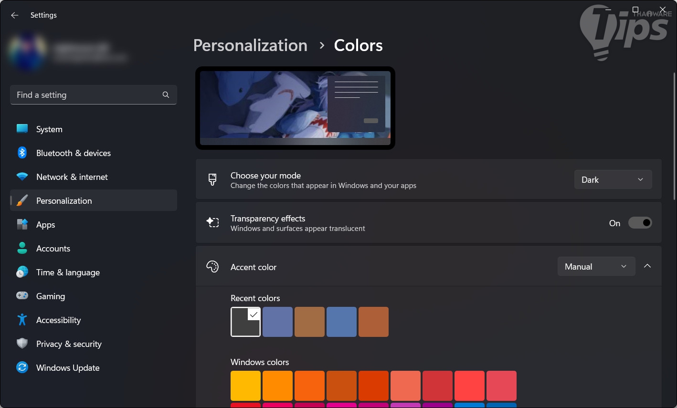Image resolution: width=677 pixels, height=408 pixels.
Task: Click the desktop preview thumbnail
Action: click(x=295, y=108)
